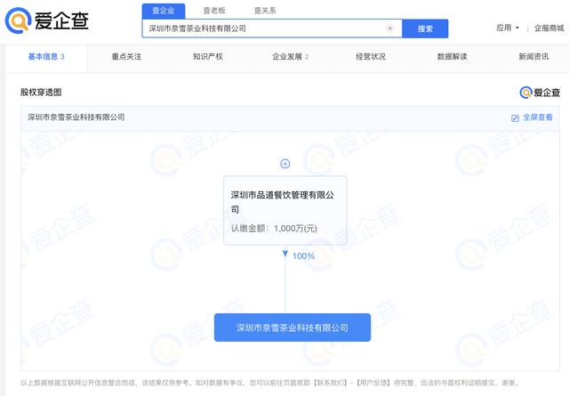Switch to the 基本信息 tab
The image size is (569, 396).
click(x=46, y=57)
